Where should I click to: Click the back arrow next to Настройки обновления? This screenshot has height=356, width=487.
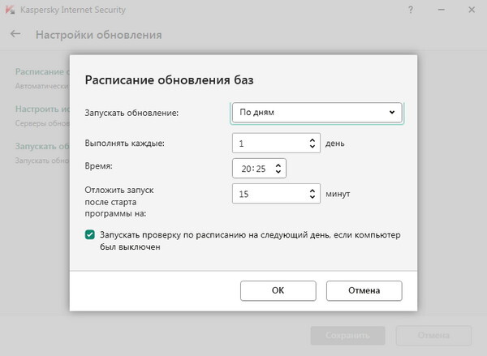pyautogui.click(x=15, y=35)
